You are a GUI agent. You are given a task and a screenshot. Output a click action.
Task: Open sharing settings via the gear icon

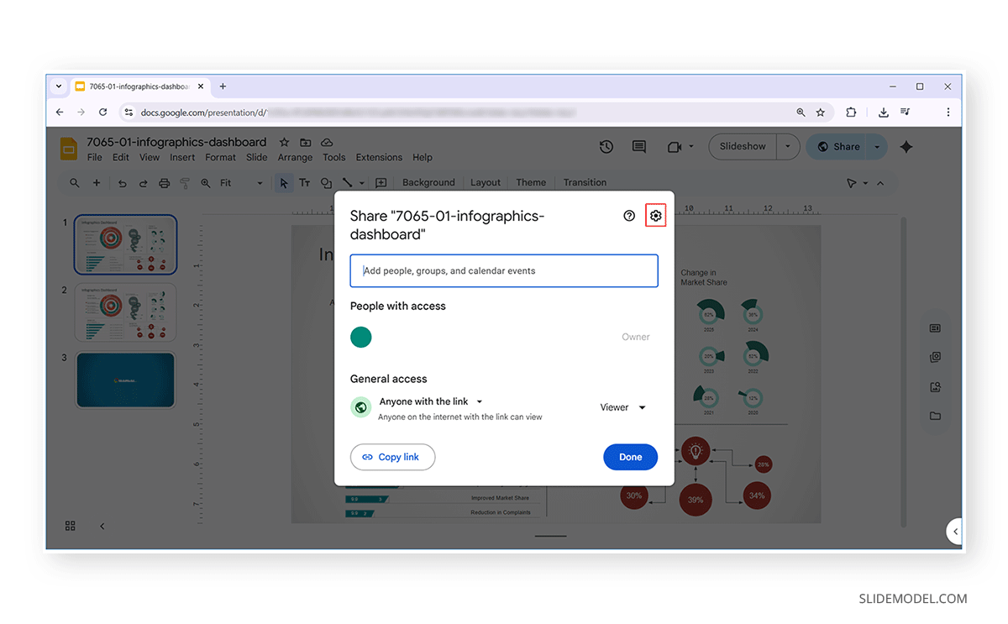coord(656,215)
